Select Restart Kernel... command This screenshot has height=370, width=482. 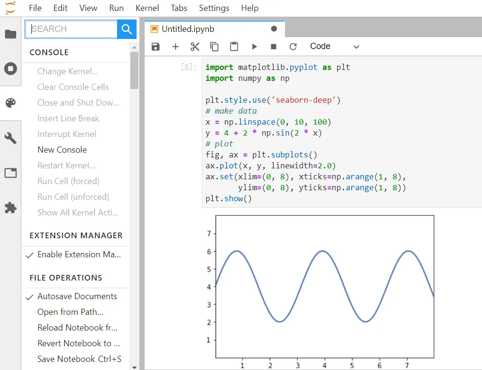tap(75, 166)
